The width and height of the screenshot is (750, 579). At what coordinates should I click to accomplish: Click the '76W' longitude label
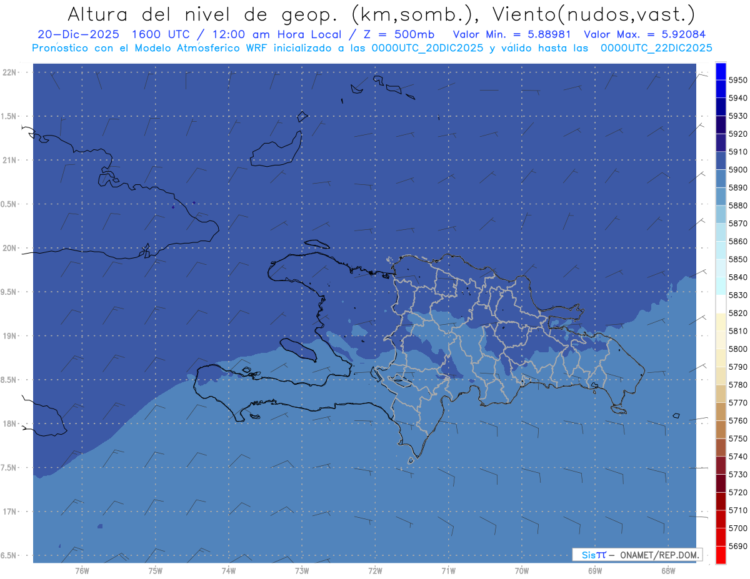82,571
